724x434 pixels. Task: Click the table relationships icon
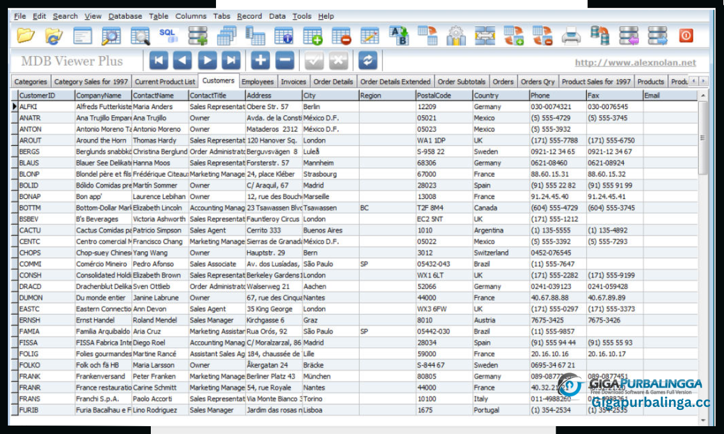(x=485, y=36)
